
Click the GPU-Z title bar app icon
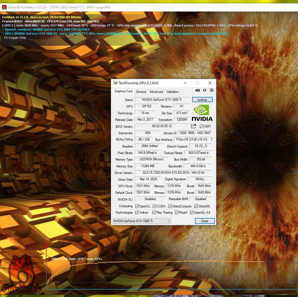pos(115,83)
